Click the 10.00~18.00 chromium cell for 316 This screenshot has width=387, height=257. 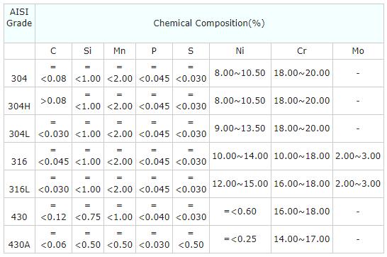pos(302,156)
